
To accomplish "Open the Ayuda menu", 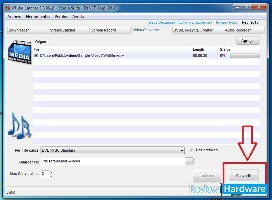I will click(78, 17).
